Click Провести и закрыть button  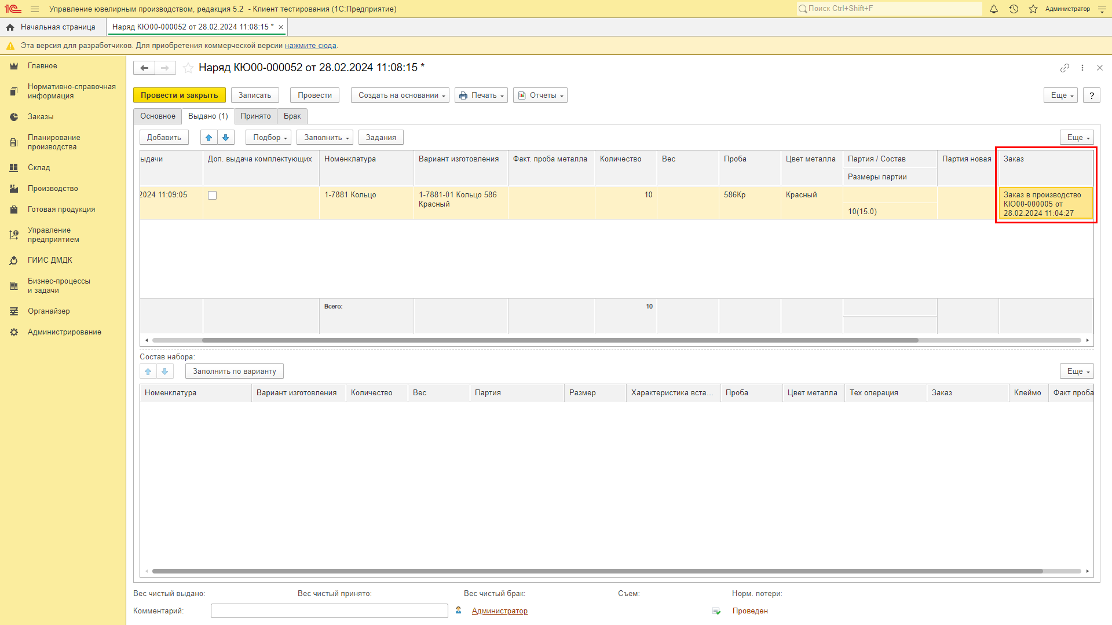point(180,95)
